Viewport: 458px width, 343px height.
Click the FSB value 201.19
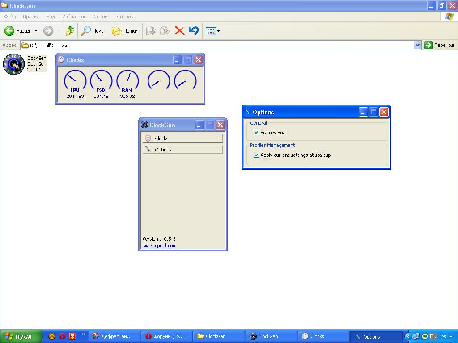[101, 96]
